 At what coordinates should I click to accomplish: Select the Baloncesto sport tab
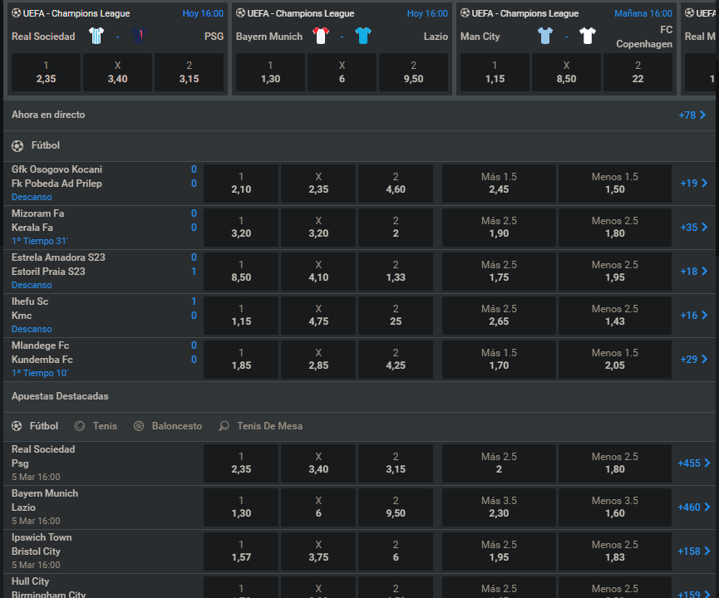(x=168, y=426)
